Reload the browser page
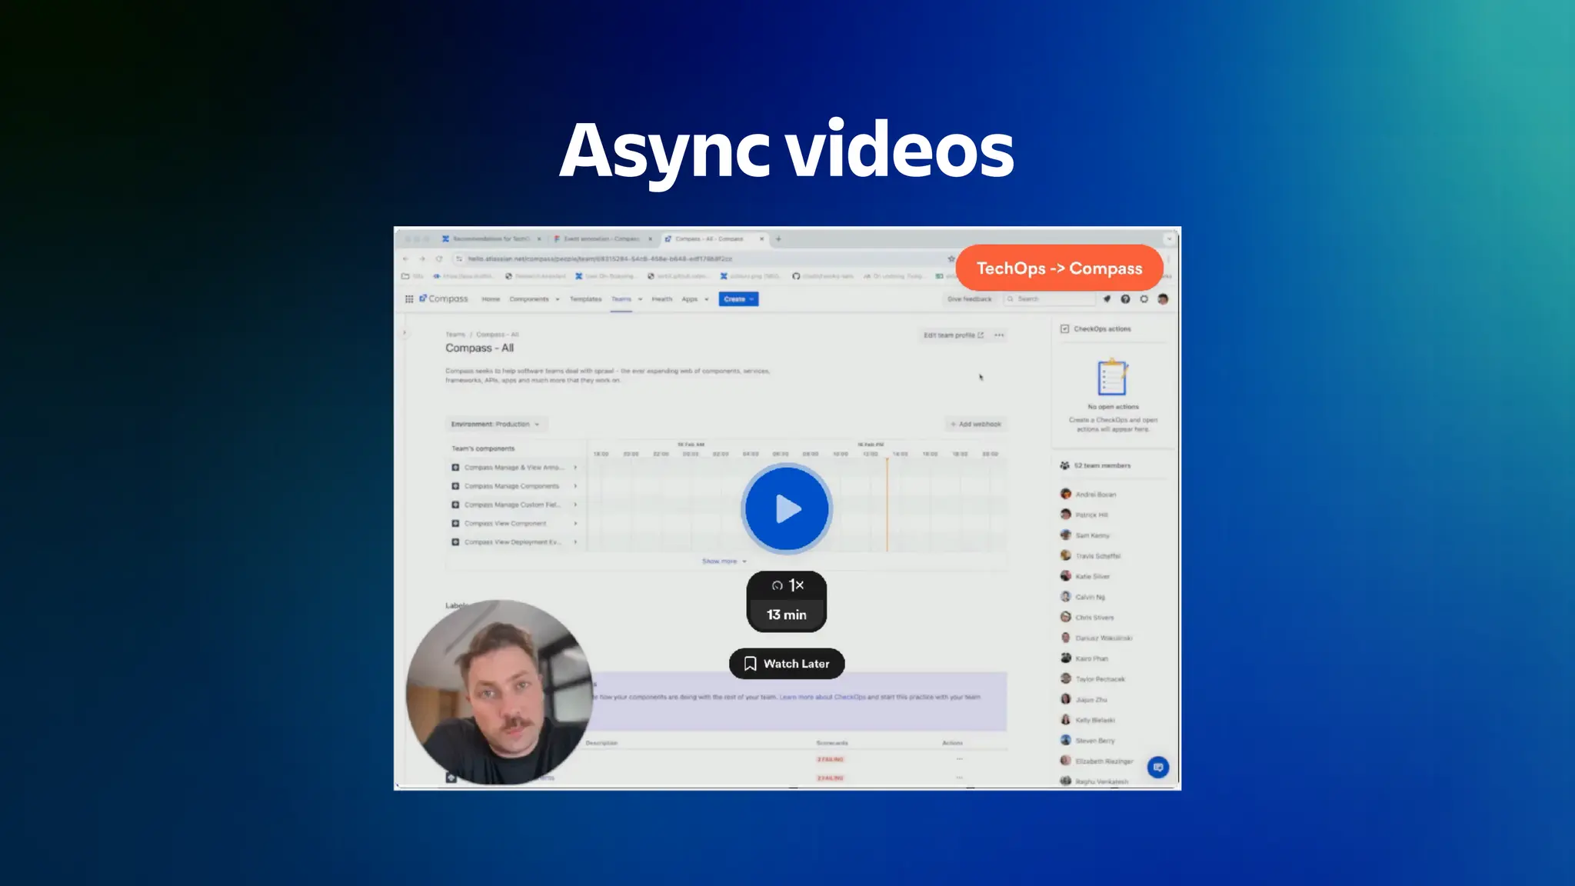The height and width of the screenshot is (886, 1575). (x=439, y=258)
